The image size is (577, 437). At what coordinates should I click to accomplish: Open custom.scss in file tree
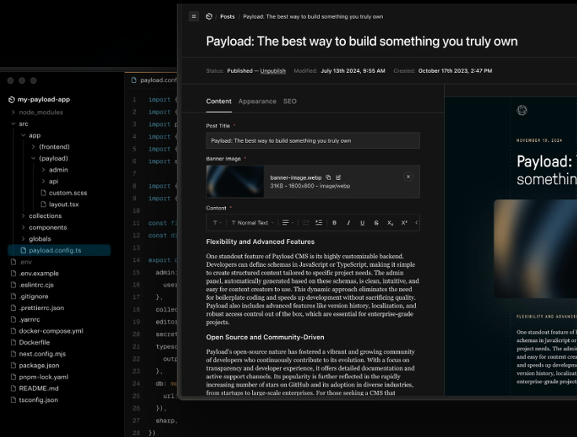click(x=64, y=193)
